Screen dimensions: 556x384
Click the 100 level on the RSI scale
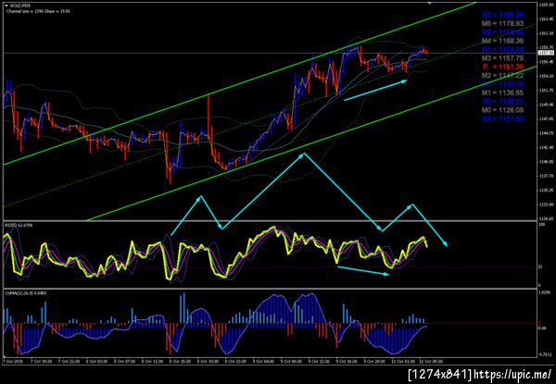tap(541, 224)
